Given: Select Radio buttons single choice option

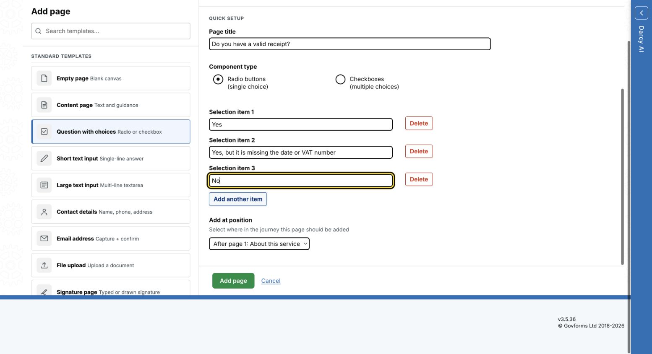Looking at the screenshot, I should coord(218,79).
